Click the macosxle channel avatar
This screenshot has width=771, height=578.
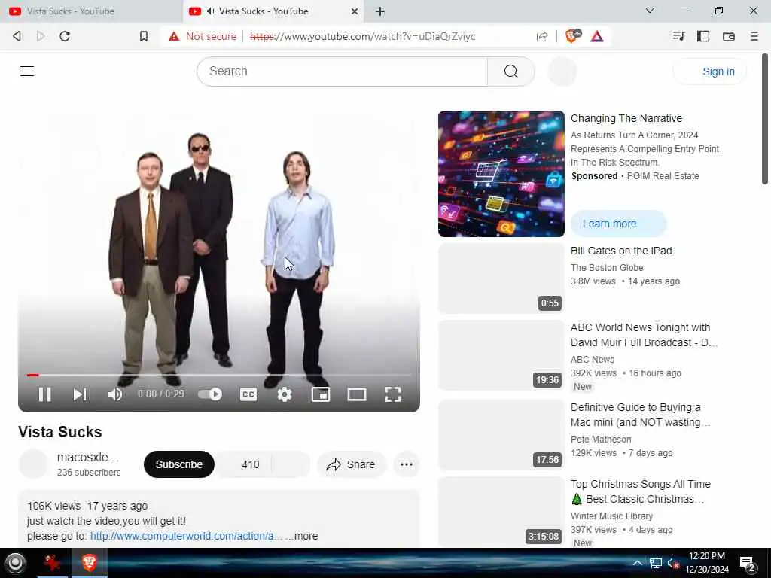[33, 464]
